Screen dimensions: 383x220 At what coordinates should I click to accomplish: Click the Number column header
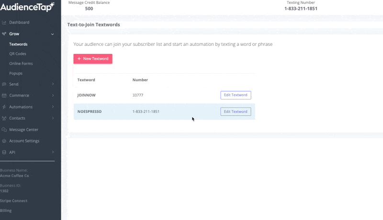[140, 80]
